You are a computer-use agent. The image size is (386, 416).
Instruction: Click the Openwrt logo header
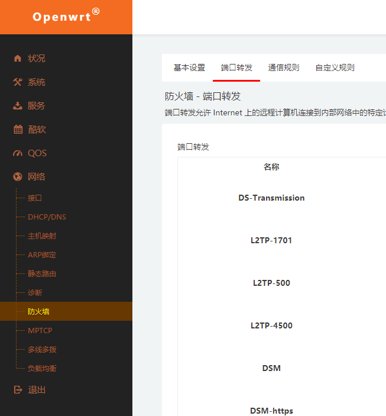[x=66, y=17]
